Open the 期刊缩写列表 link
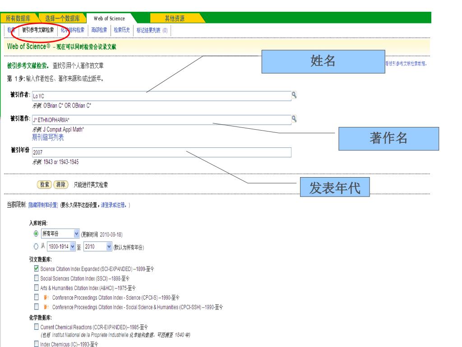Screen dimensions: 462x347 pos(48,137)
